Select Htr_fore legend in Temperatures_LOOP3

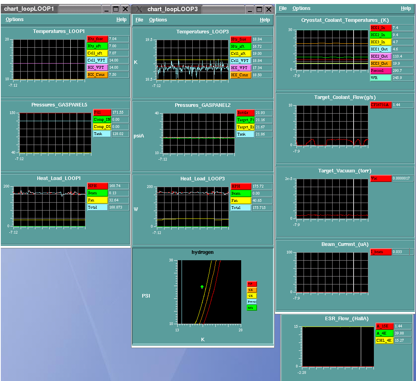pos(241,39)
